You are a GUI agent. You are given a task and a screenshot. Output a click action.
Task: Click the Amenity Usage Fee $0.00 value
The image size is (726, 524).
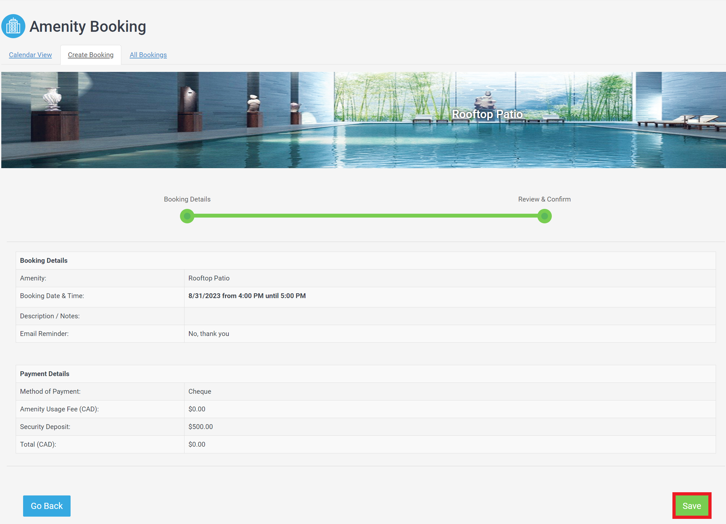(x=197, y=409)
